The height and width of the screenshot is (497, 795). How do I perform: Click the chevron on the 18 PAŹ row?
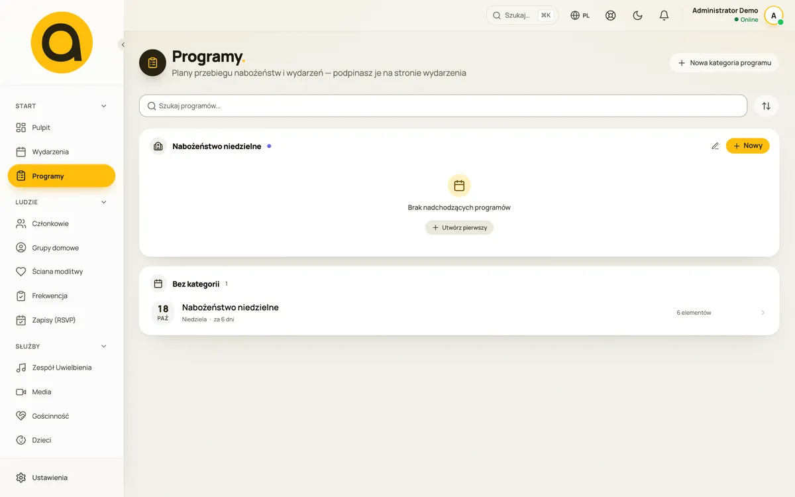(763, 313)
